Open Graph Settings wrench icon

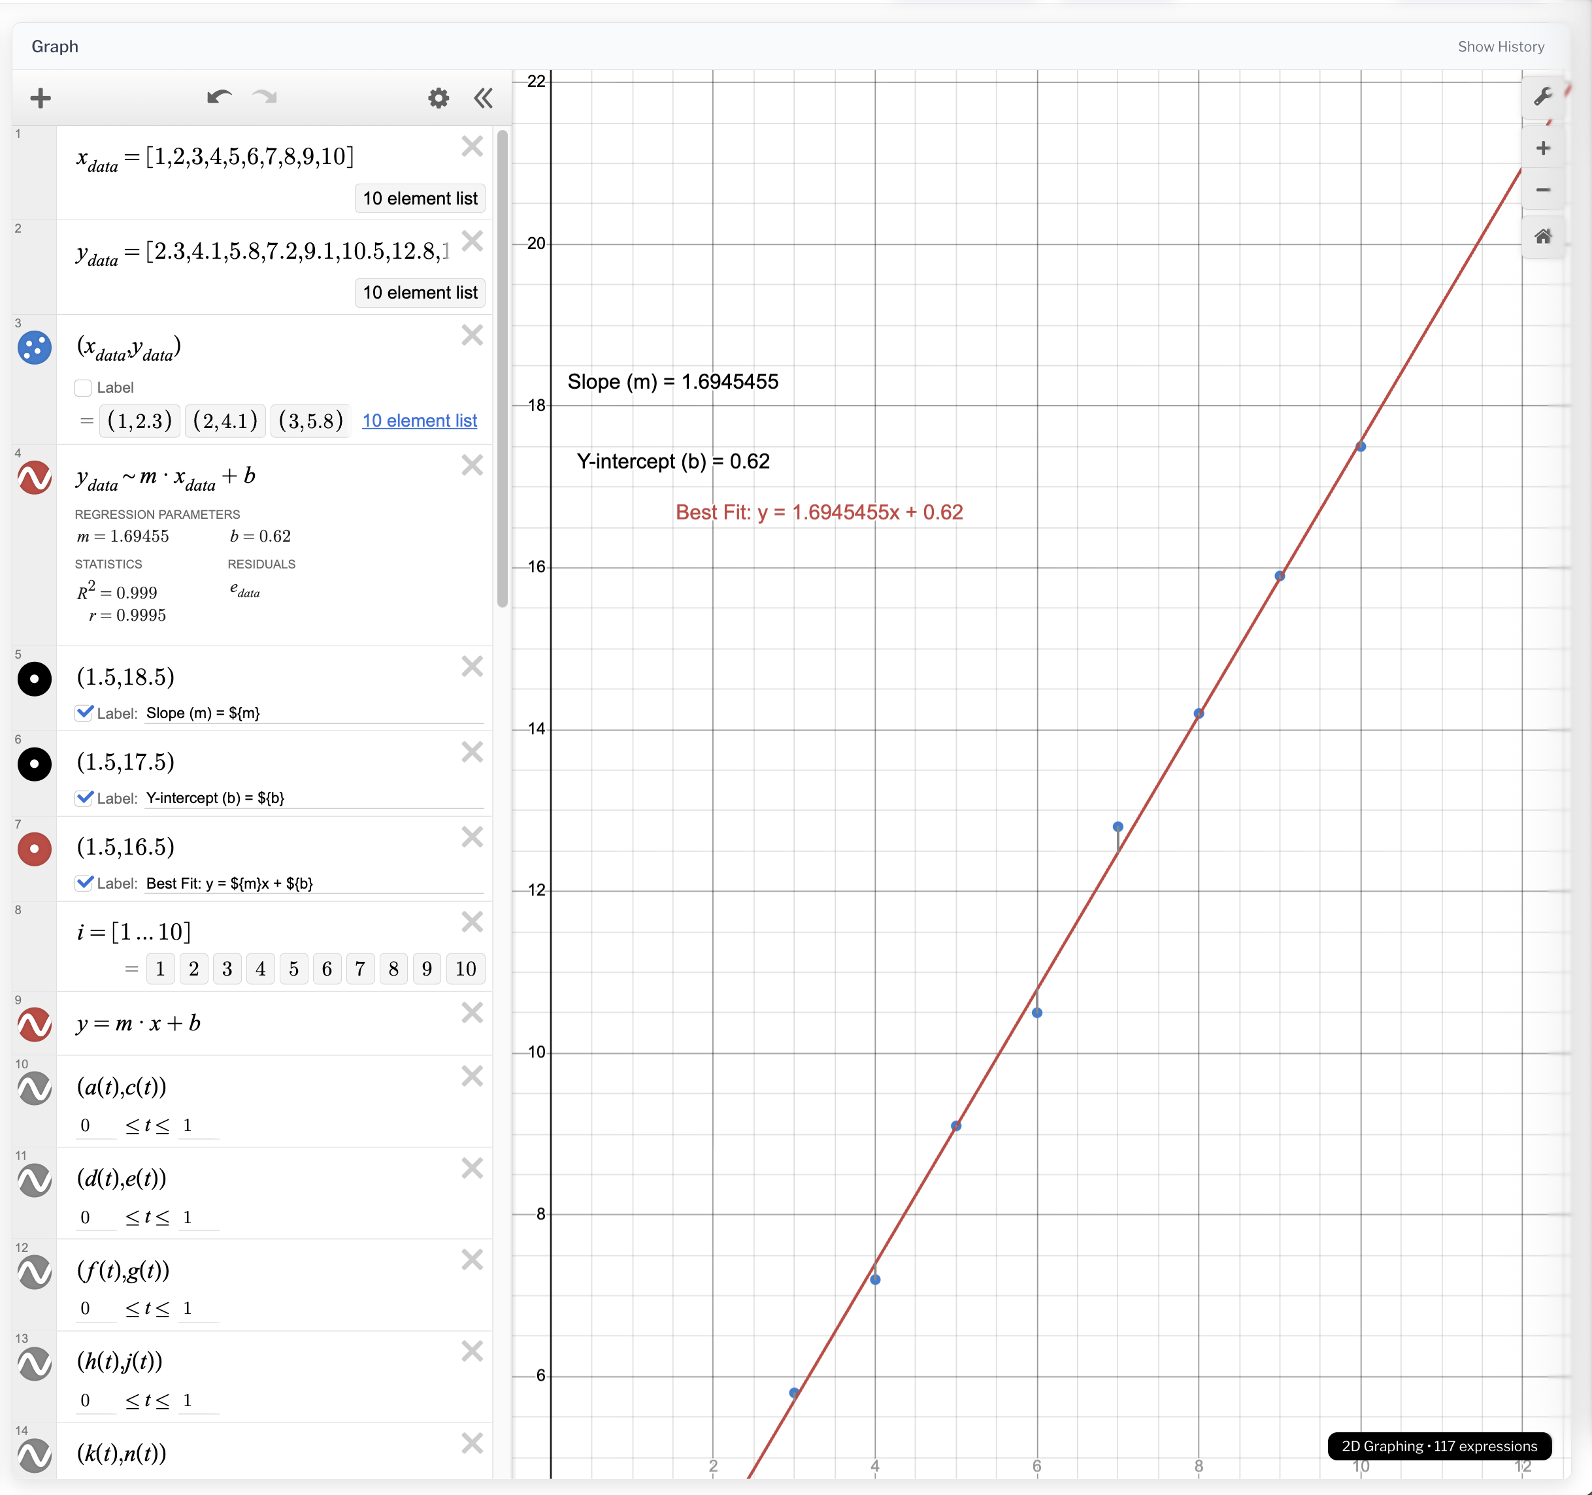[1542, 97]
